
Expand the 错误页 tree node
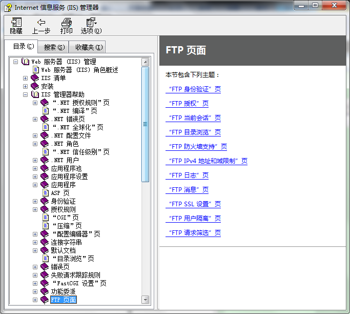tap(35, 267)
